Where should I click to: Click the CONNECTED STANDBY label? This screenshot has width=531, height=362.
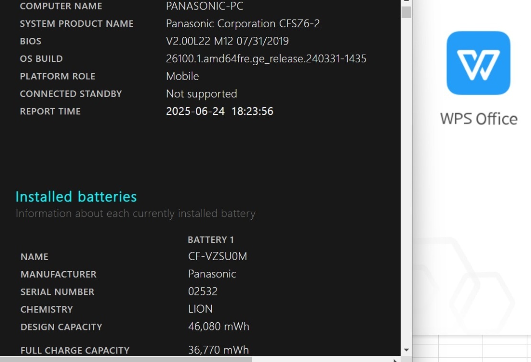click(71, 94)
